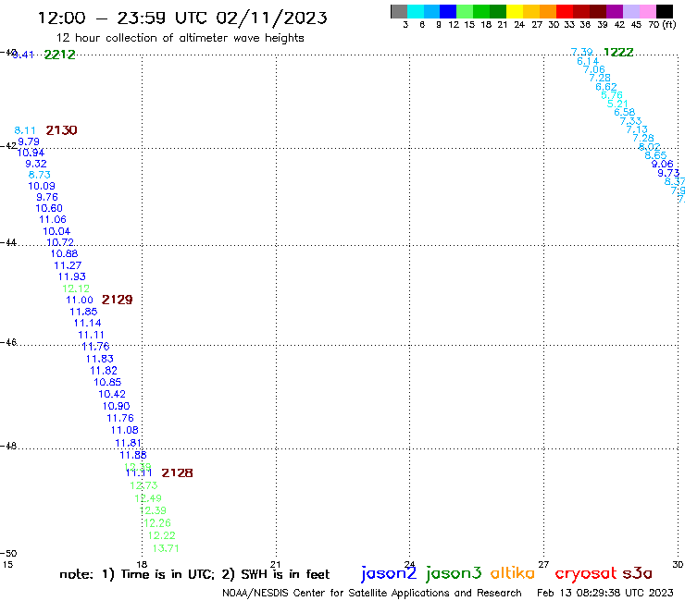Click the note 'Time is in UTC; SWH is in feet'
685x601 pixels.
point(194,574)
